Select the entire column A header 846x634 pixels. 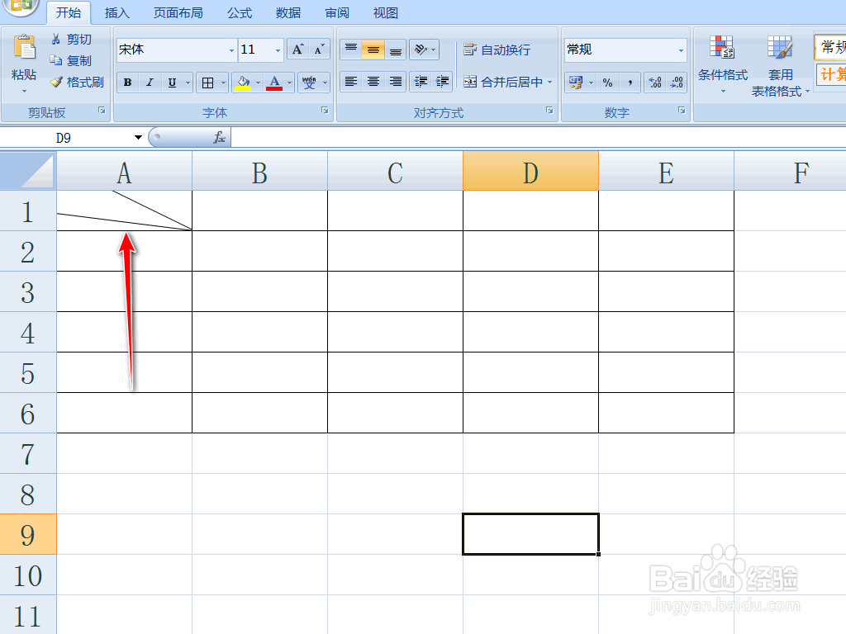pyautogui.click(x=124, y=171)
